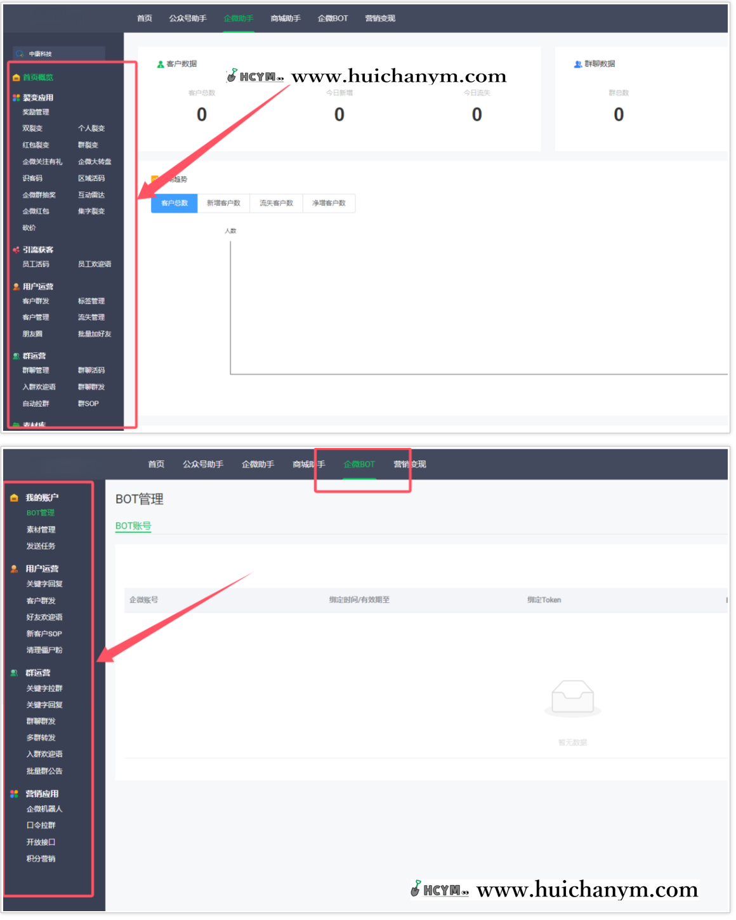Image resolution: width=736 pixels, height=920 pixels.
Task: Click the colorful grid icon beside 裂变应用
Action: pos(16,98)
